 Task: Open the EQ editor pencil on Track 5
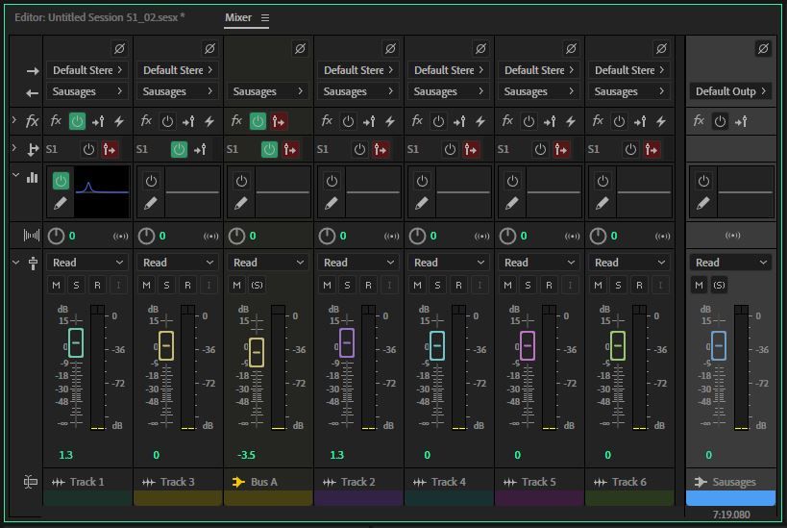click(x=512, y=203)
